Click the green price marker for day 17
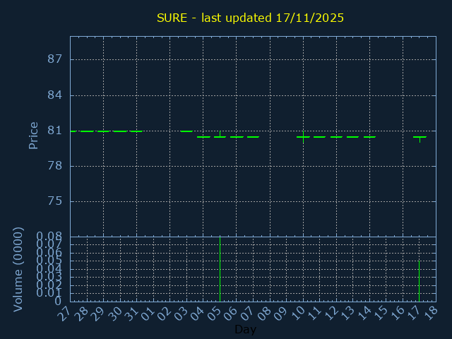 420,137
